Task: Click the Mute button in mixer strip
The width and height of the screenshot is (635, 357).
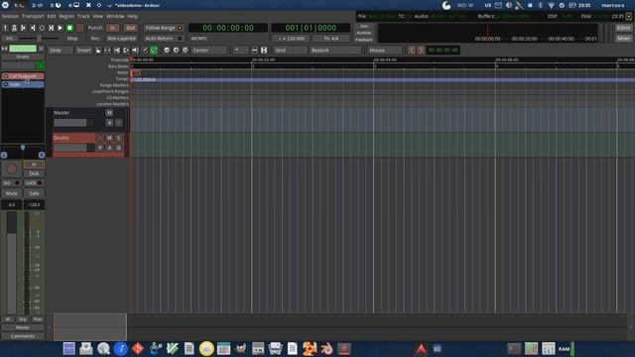Action: tap(12, 193)
